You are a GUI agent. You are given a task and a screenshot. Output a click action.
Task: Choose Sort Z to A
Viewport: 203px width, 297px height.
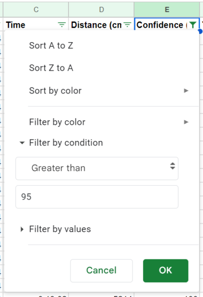[51, 68]
